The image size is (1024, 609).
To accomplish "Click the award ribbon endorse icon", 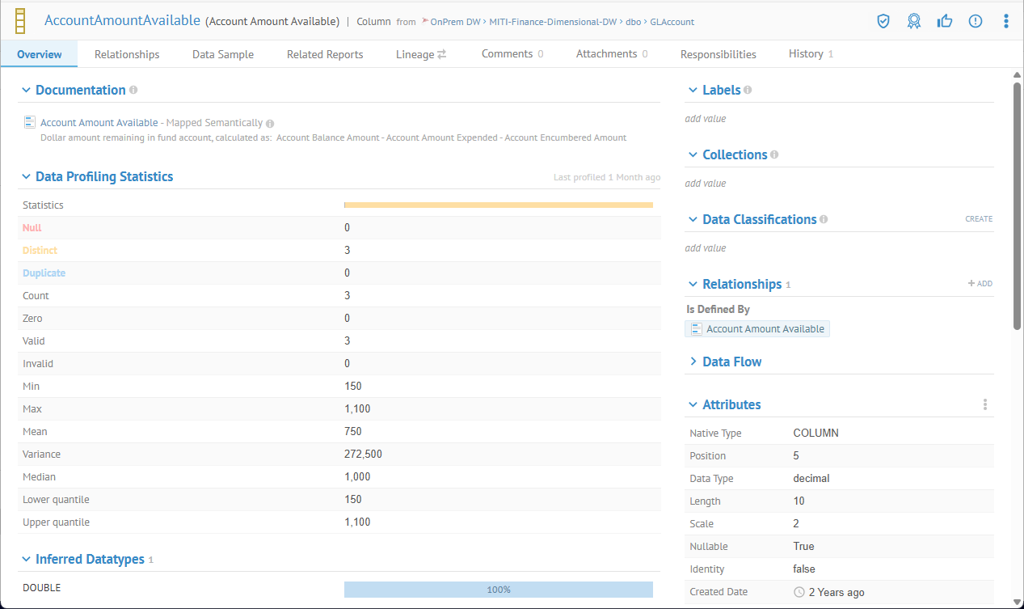I will [x=914, y=21].
